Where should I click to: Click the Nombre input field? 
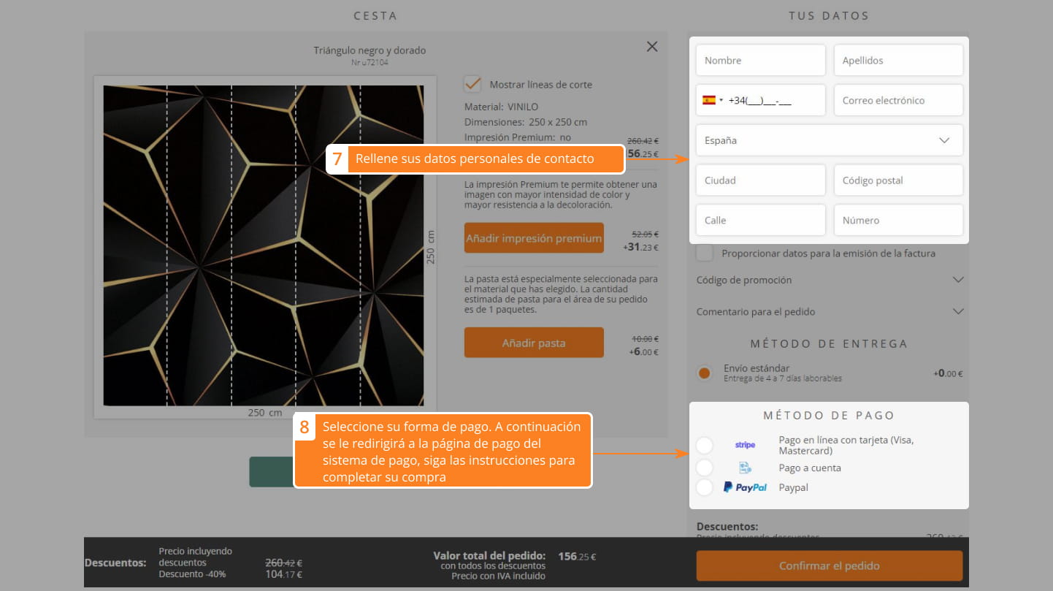pyautogui.click(x=760, y=61)
